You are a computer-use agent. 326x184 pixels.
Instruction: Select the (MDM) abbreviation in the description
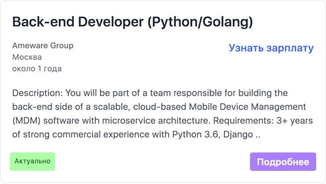[27, 121]
